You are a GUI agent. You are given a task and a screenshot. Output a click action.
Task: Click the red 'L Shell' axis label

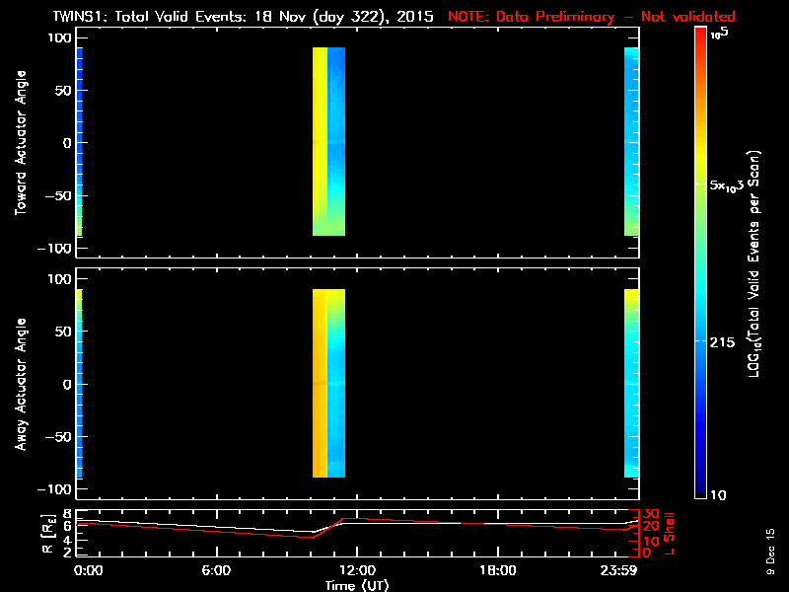(x=671, y=532)
